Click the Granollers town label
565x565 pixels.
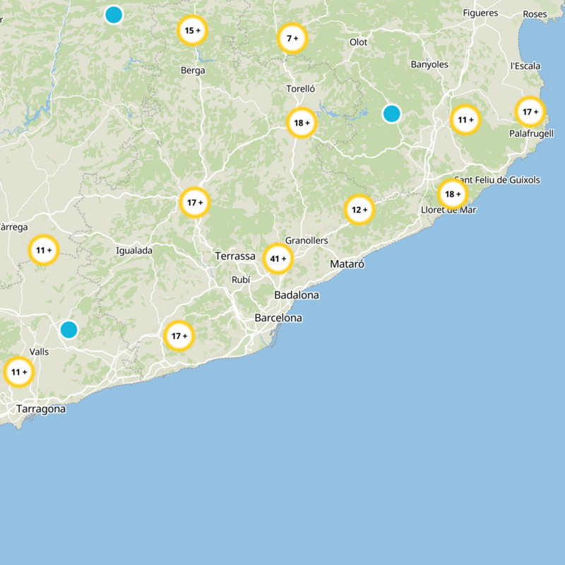[x=307, y=240]
